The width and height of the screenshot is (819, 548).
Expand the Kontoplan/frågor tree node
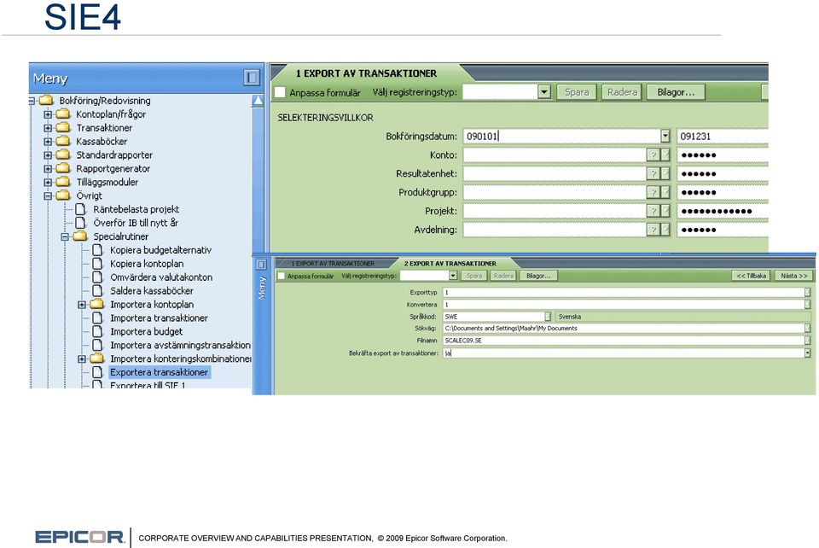tap(48, 114)
